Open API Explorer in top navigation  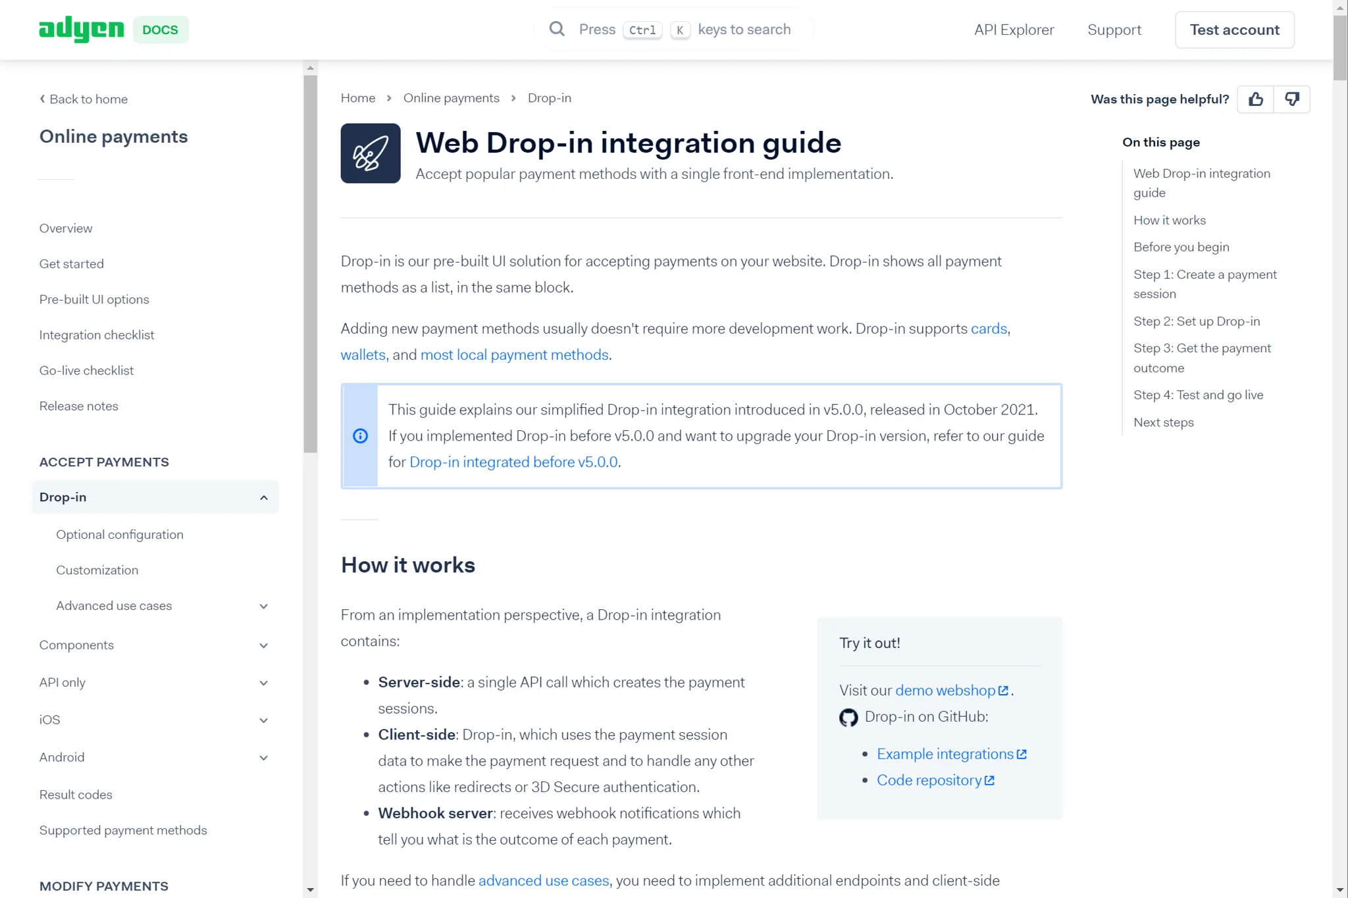(1014, 30)
